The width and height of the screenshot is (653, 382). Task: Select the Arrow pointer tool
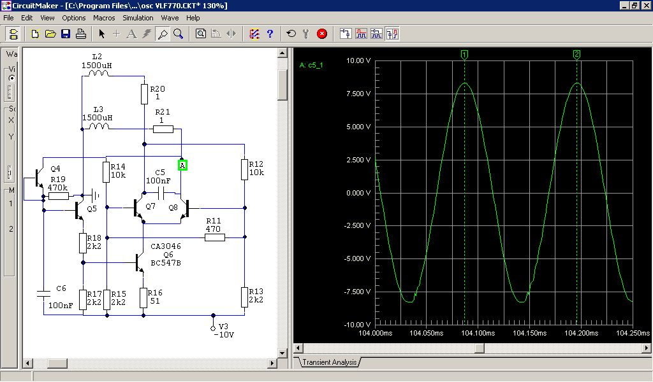click(101, 34)
